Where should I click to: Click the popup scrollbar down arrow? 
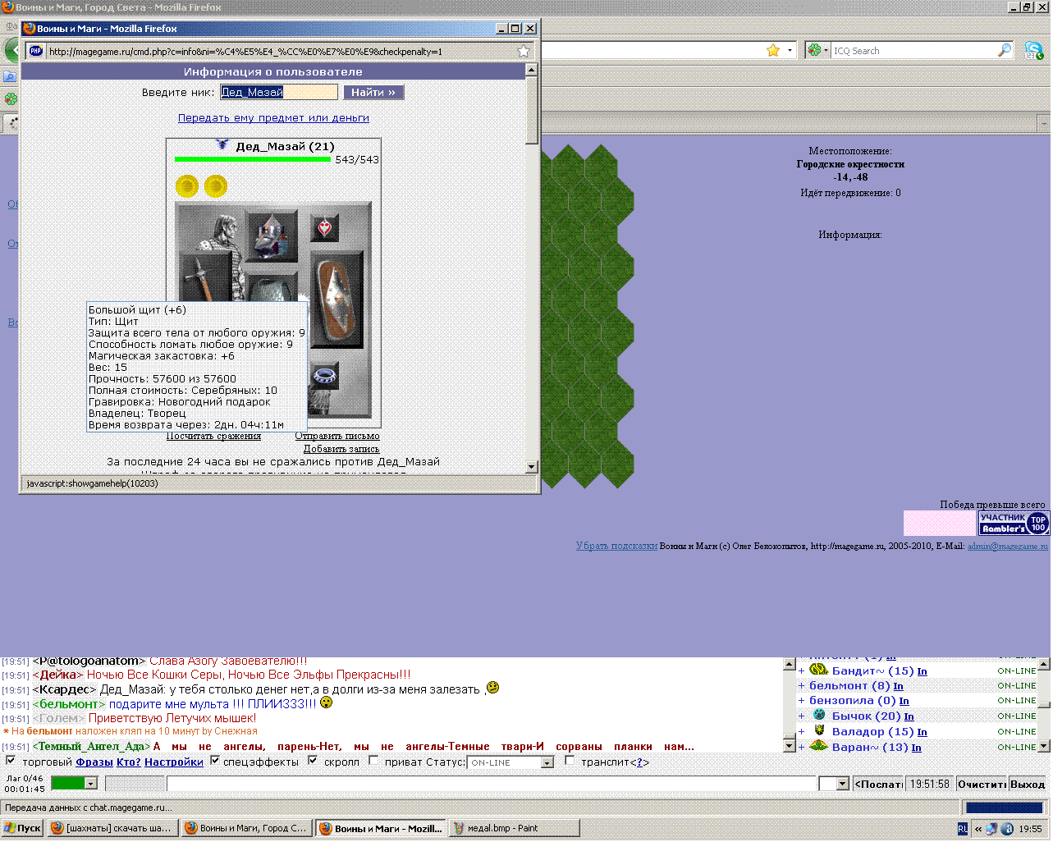pos(532,467)
